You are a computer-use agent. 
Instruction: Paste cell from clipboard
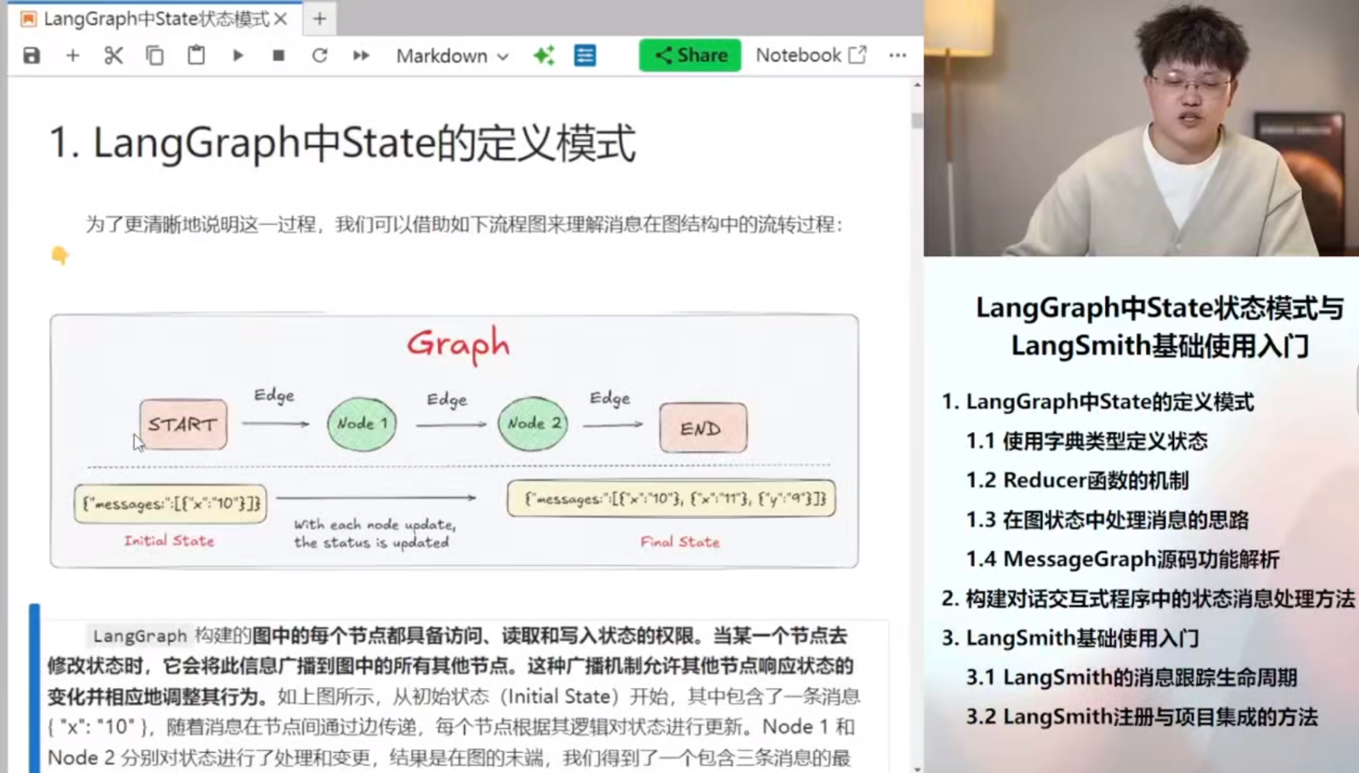(196, 56)
